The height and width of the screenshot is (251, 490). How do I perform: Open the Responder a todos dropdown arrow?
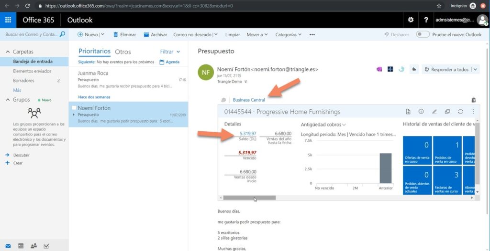(x=475, y=69)
